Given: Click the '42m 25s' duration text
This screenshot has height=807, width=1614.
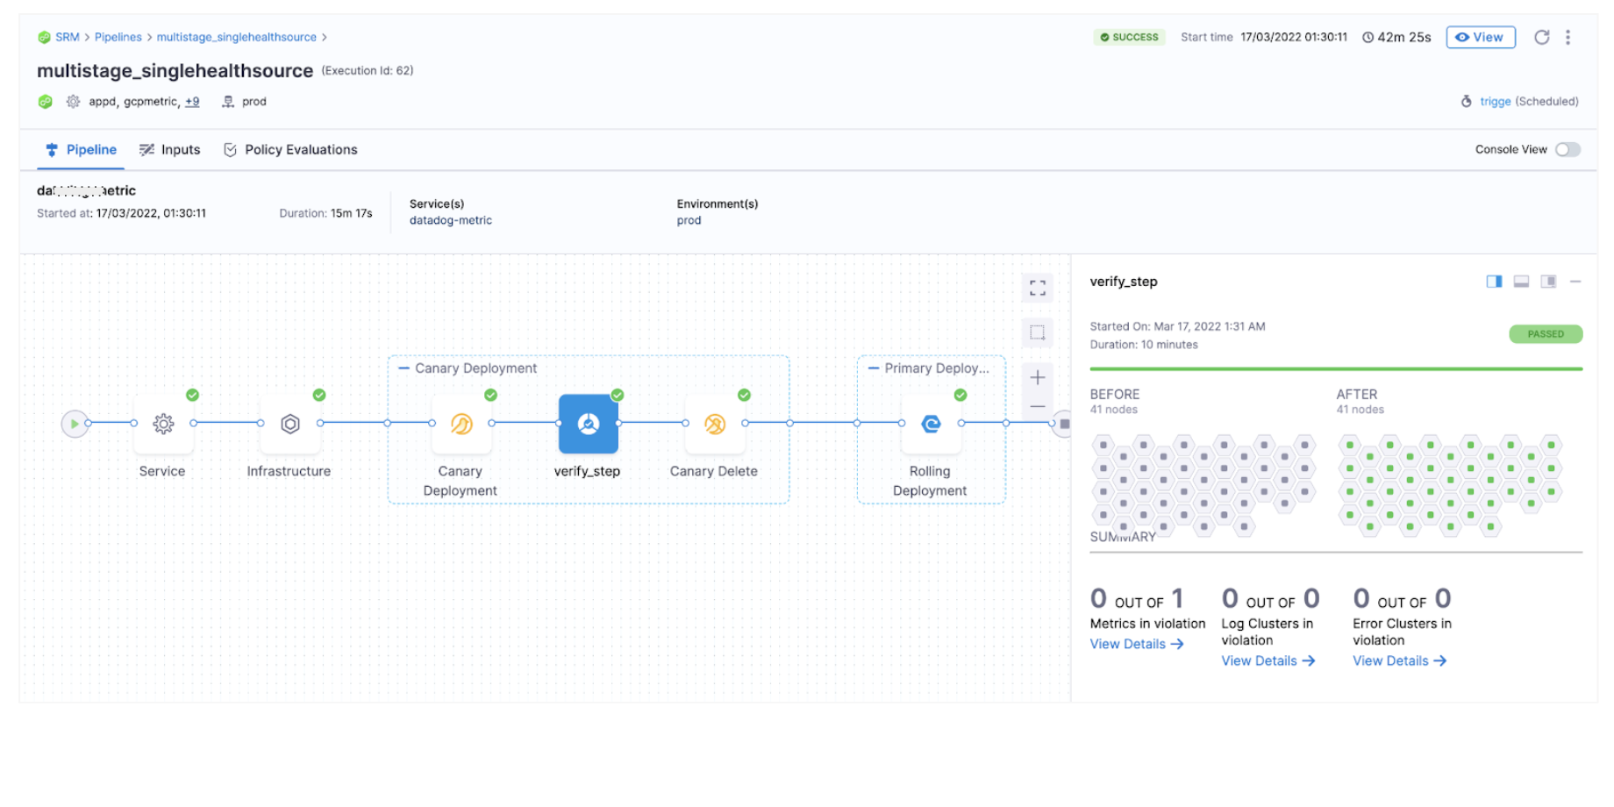Looking at the screenshot, I should [1403, 37].
